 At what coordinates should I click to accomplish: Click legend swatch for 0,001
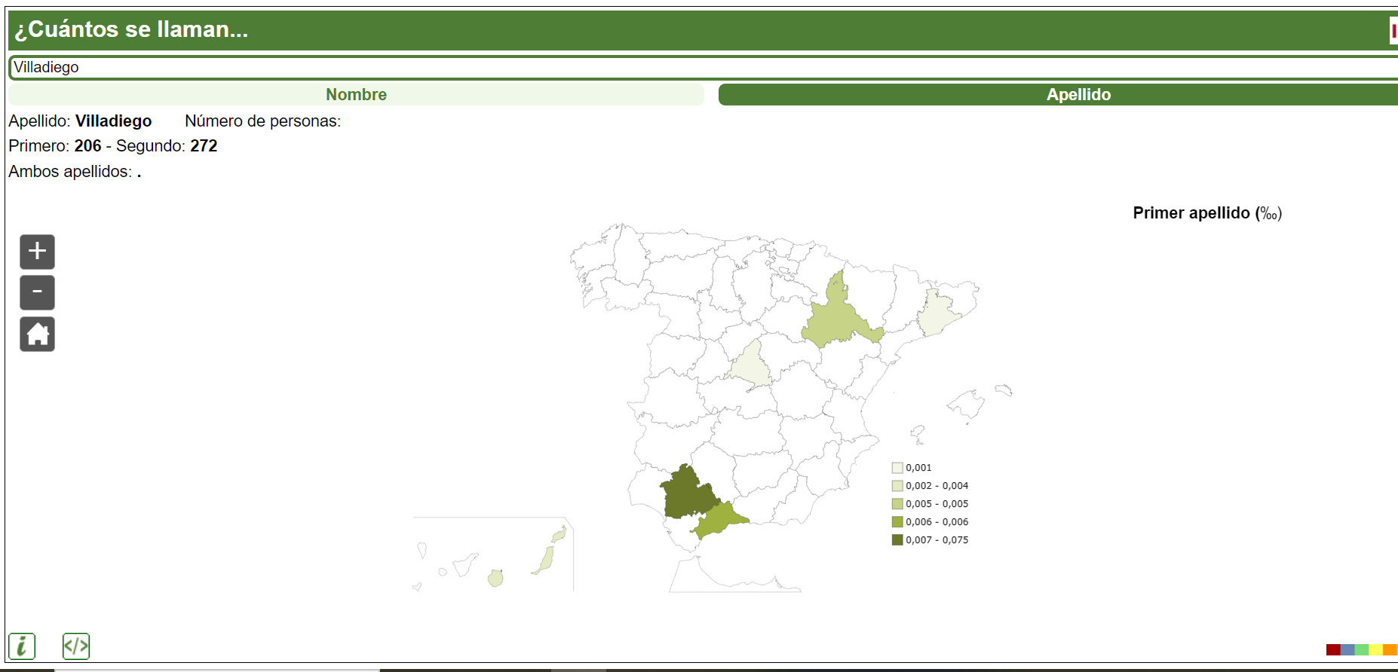(x=897, y=468)
